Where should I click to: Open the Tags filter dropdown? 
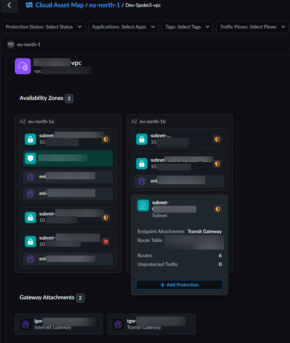[x=187, y=27]
